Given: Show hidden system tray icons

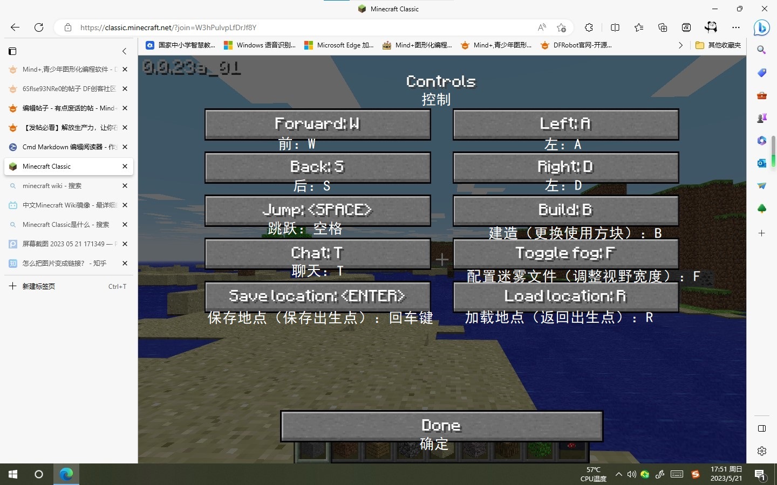Looking at the screenshot, I should pyautogui.click(x=618, y=474).
